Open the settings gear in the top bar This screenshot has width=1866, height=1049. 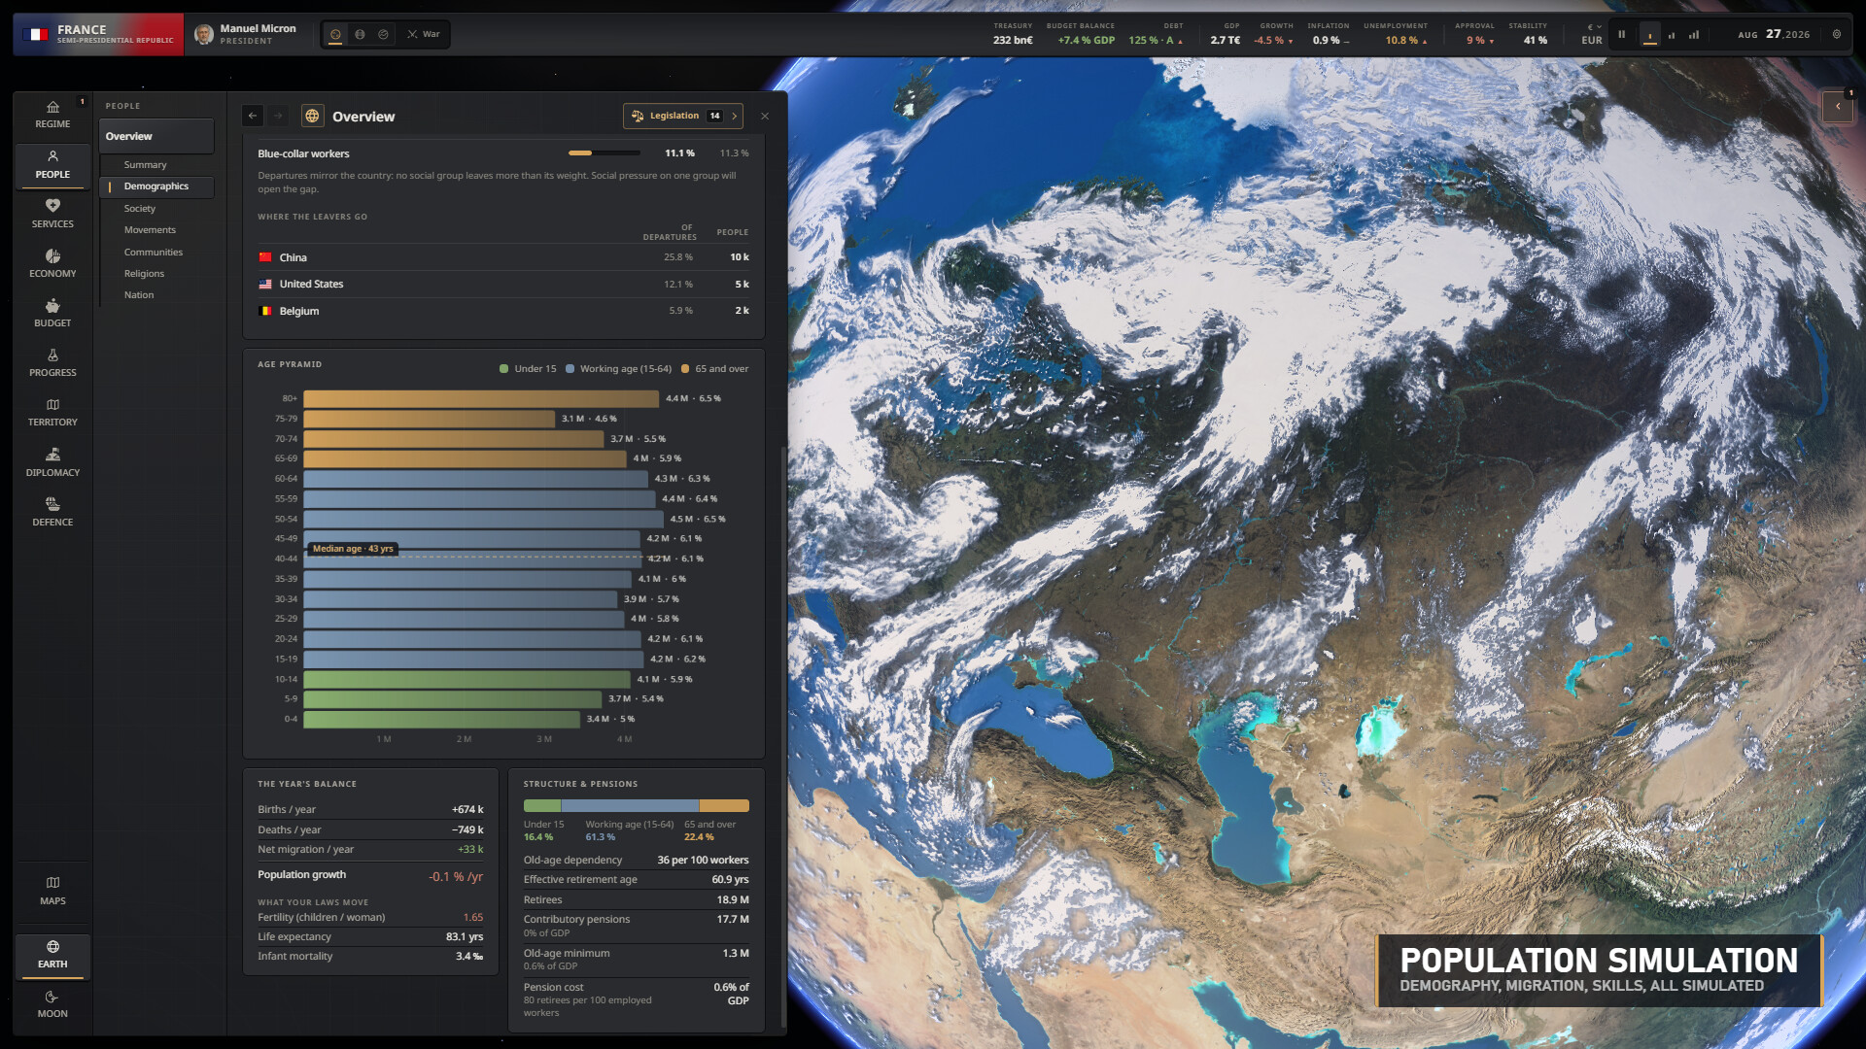coord(1837,34)
